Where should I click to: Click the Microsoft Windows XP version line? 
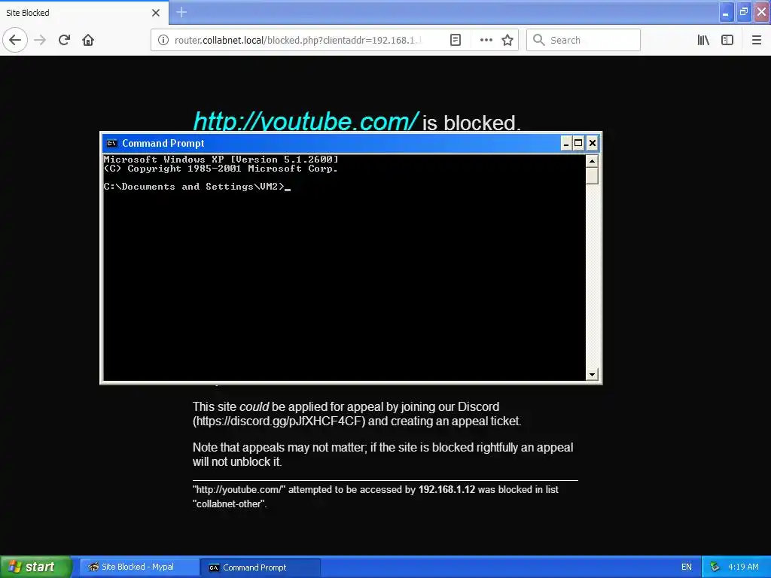[221, 160]
